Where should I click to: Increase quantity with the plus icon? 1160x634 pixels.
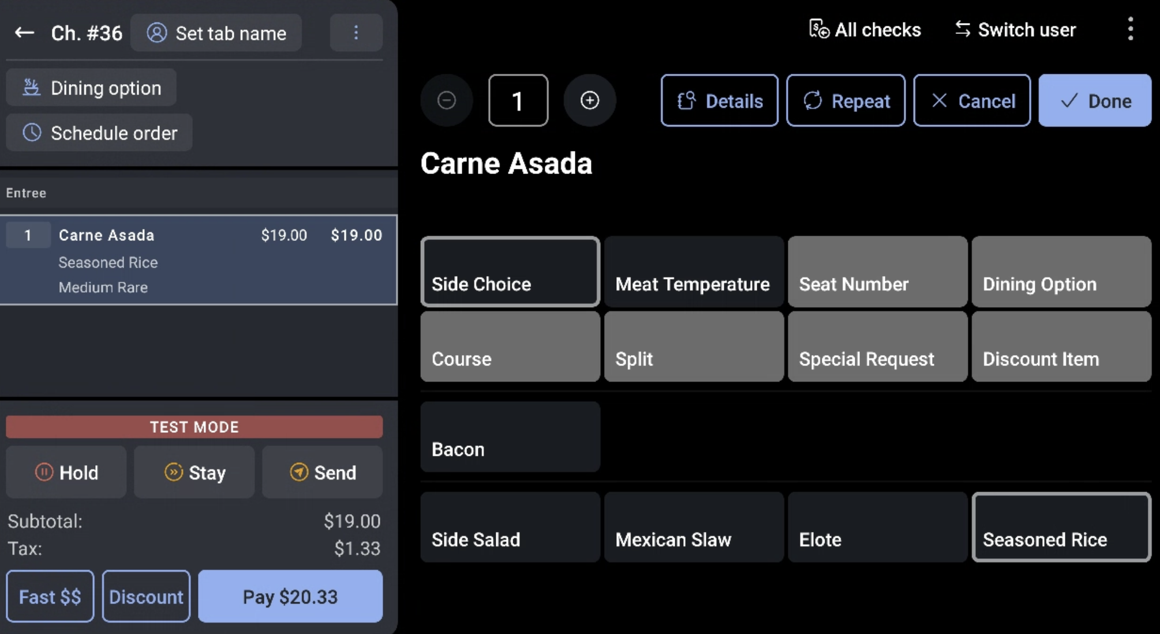(x=589, y=100)
